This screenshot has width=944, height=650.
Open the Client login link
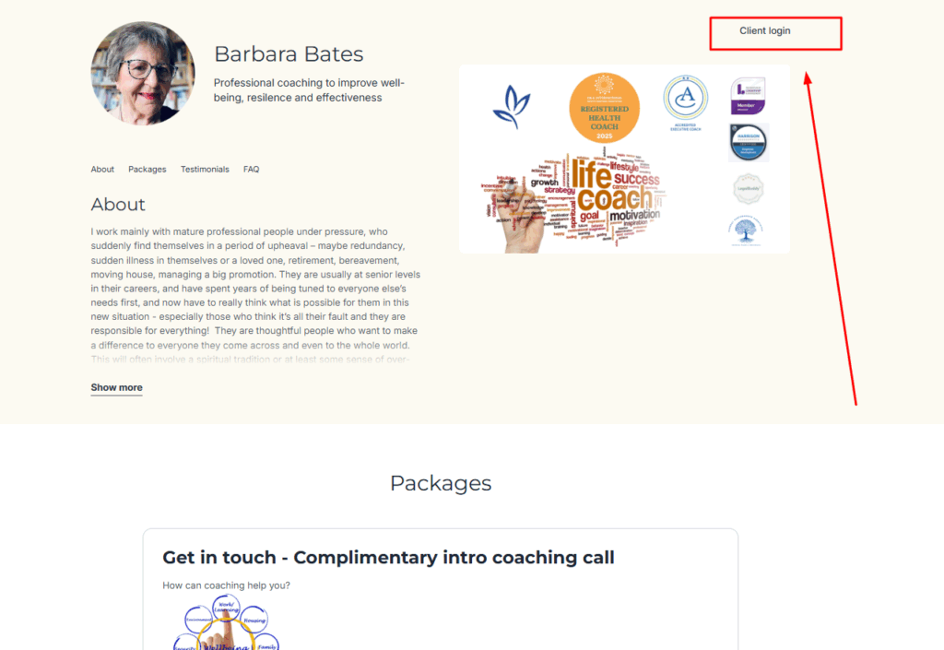coord(764,30)
